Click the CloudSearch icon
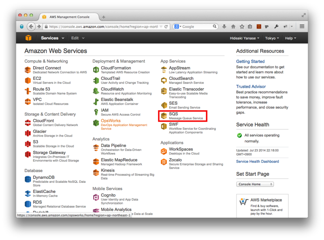This screenshot has width=324, height=240. coord(164,80)
